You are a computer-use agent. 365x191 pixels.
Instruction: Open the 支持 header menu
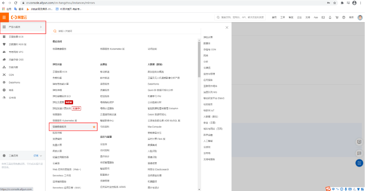tap(308, 17)
